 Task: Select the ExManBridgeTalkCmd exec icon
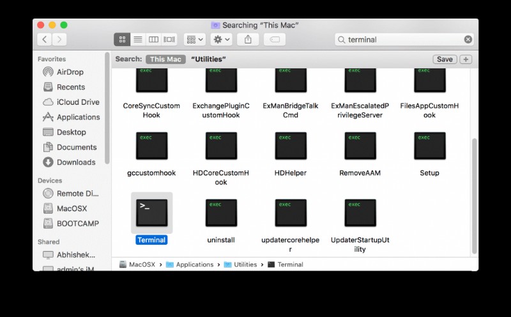[291, 81]
